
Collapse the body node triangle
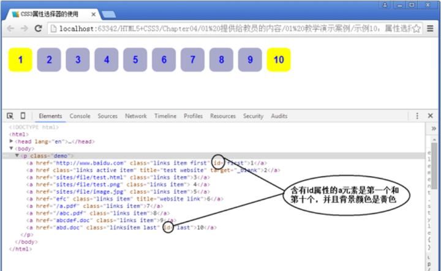tap(11, 148)
